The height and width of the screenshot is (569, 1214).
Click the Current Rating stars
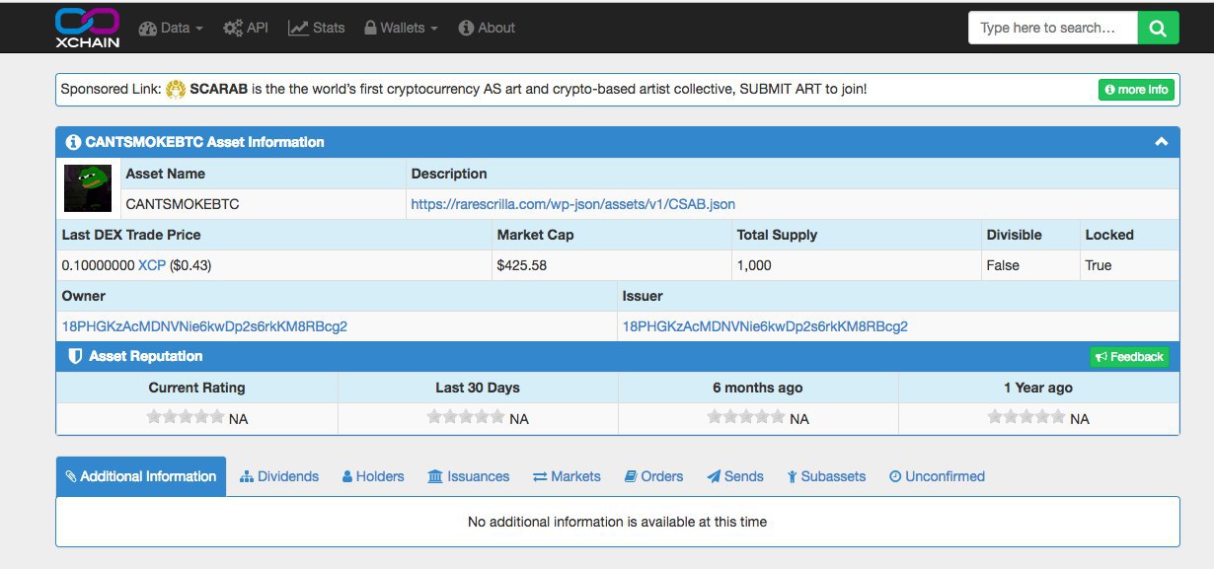coord(186,417)
